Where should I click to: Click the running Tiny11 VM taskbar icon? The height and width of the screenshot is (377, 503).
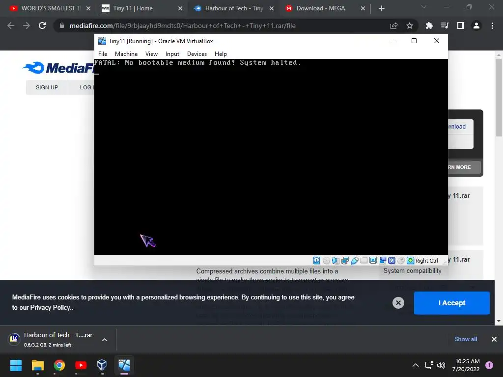click(124, 365)
